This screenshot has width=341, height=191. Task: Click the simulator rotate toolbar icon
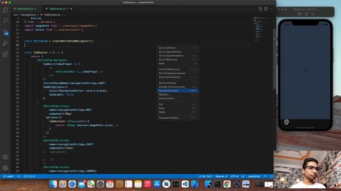coord(313,14)
